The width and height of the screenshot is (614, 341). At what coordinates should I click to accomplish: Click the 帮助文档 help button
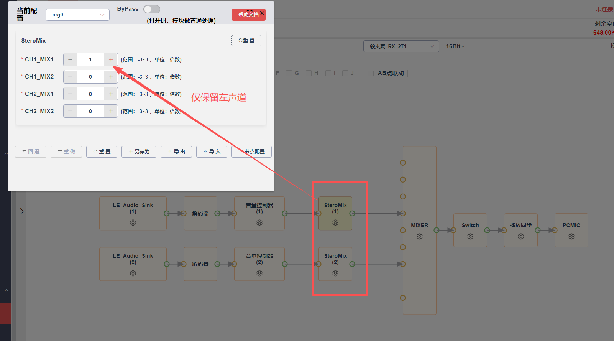click(248, 15)
